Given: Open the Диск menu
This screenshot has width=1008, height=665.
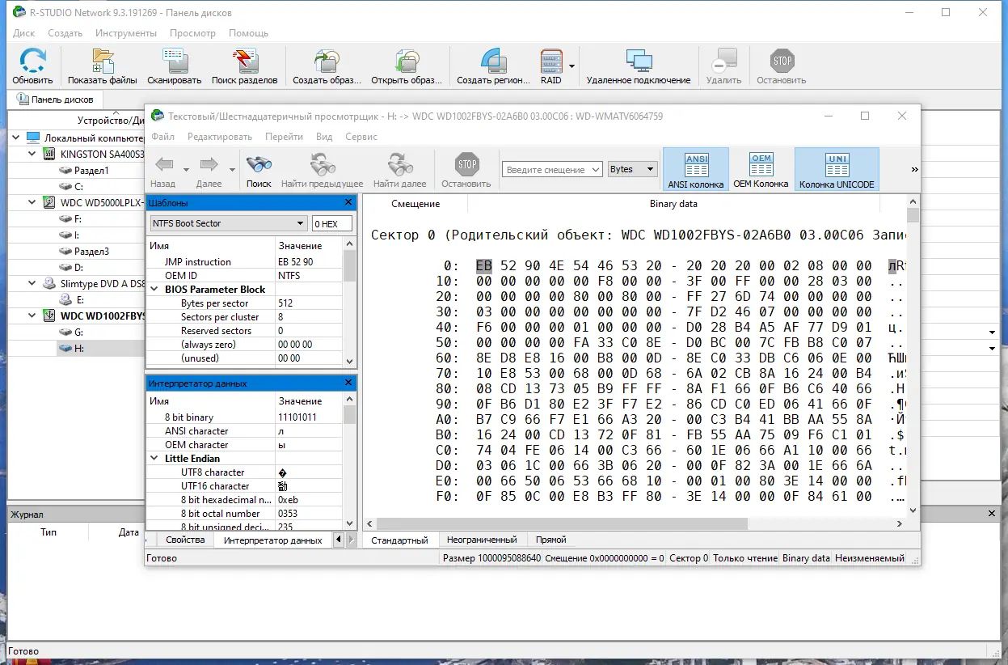Looking at the screenshot, I should [x=24, y=33].
